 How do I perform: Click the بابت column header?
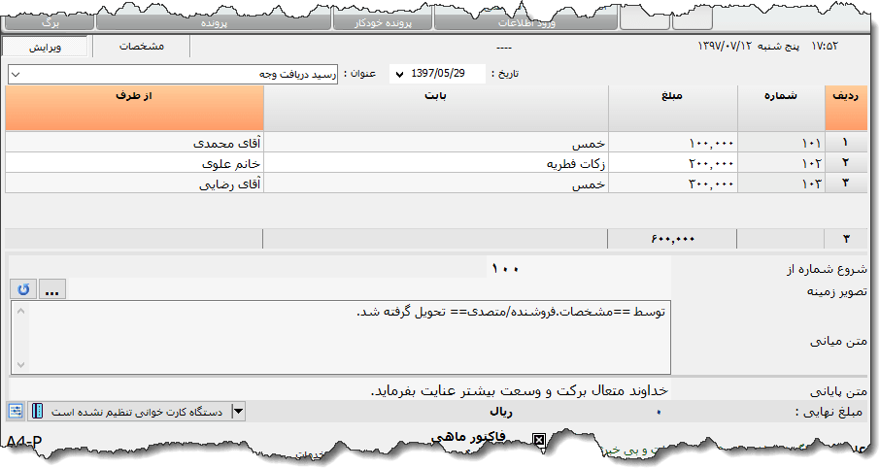click(436, 108)
